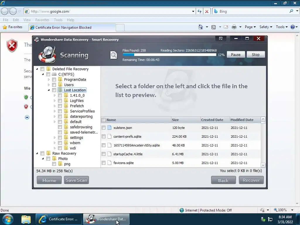Click the scan magnifier icon beside progress bar
This screenshot has width=300, height=225.
click(x=114, y=55)
